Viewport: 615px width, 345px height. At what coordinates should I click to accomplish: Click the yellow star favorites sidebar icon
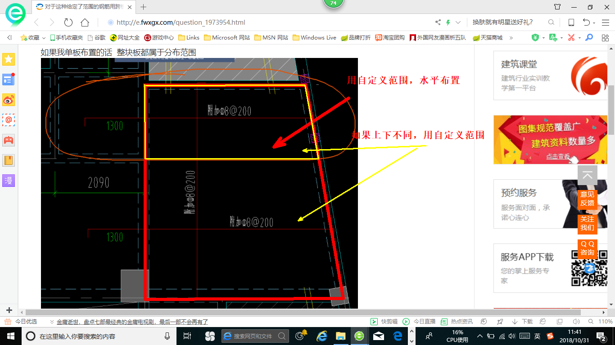pyautogui.click(x=9, y=59)
